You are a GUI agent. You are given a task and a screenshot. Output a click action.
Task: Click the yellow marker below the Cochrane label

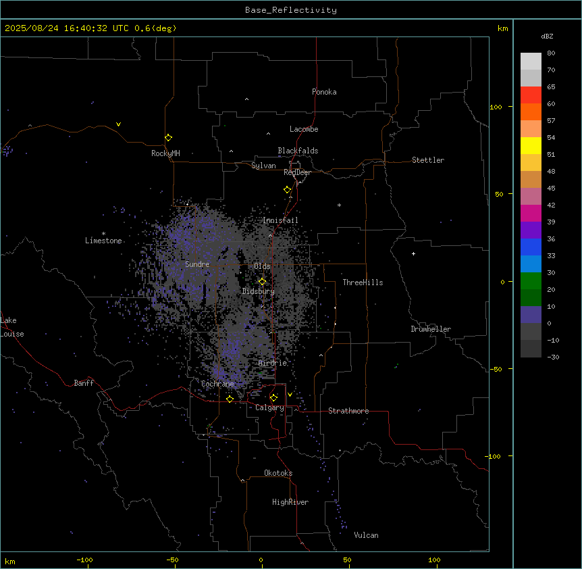(230, 399)
